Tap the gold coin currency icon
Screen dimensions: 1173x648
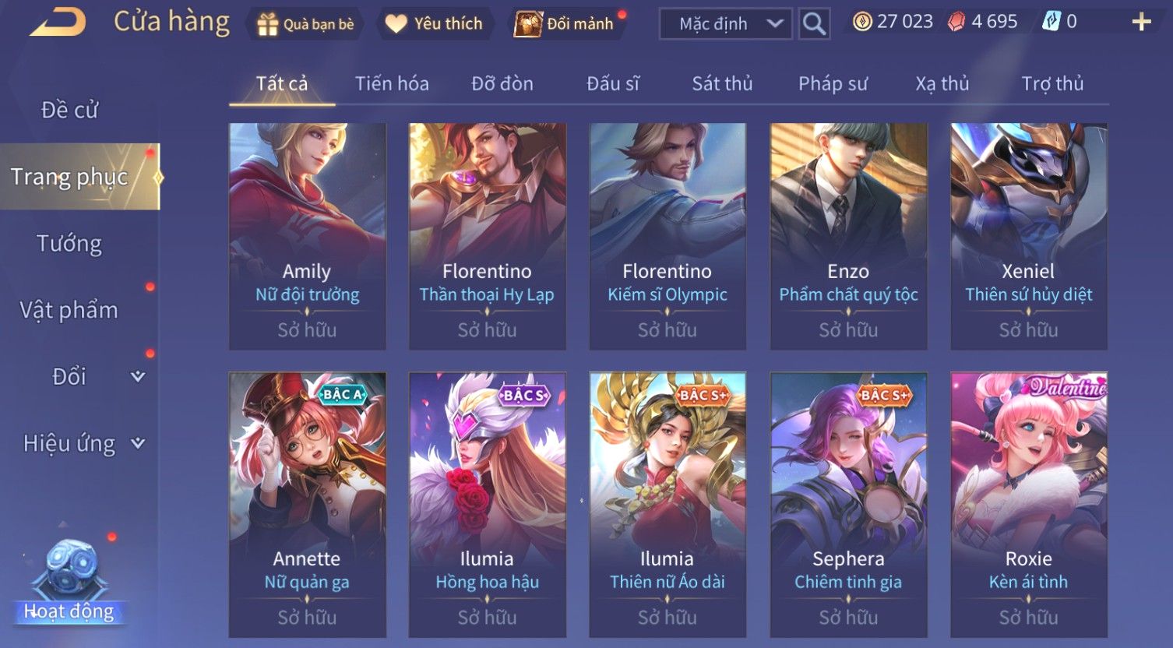point(862,22)
